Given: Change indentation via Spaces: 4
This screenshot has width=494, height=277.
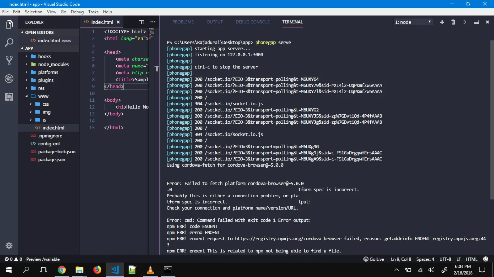Looking at the screenshot, I should click(425, 259).
